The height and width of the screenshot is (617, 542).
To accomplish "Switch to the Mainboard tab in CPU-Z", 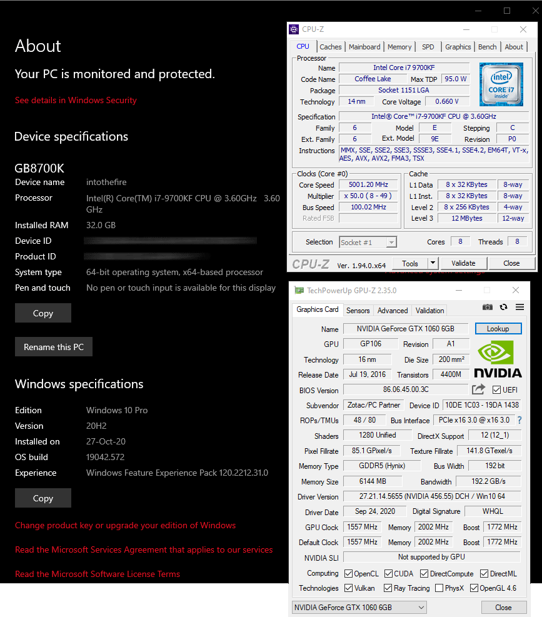I will click(364, 47).
